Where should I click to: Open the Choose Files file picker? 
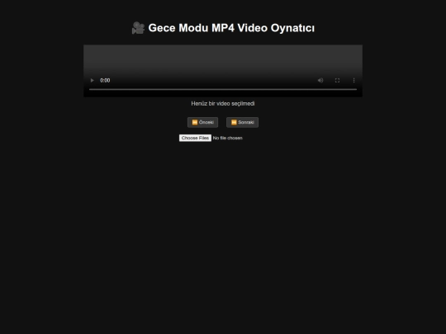(x=195, y=138)
